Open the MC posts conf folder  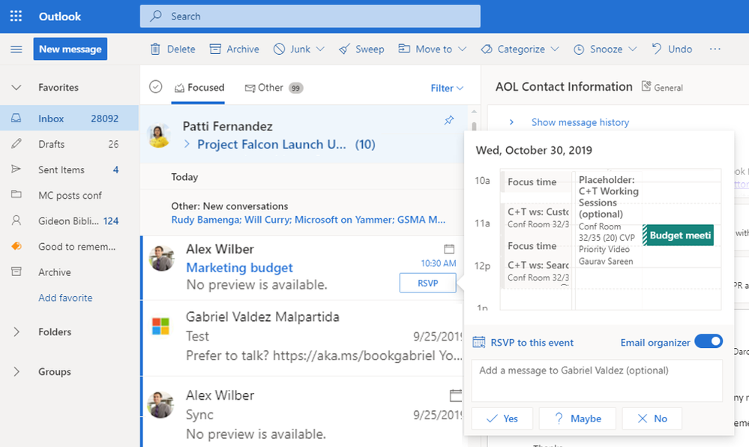click(x=69, y=195)
